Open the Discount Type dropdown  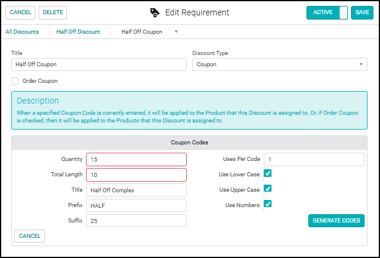tap(280, 64)
